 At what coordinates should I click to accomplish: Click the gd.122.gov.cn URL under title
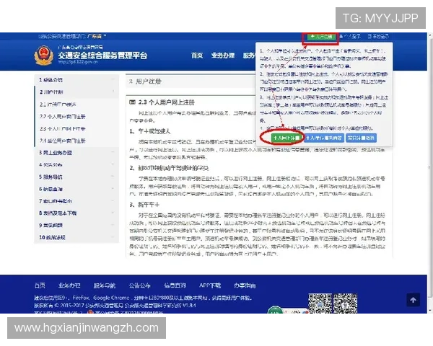[x=78, y=62]
